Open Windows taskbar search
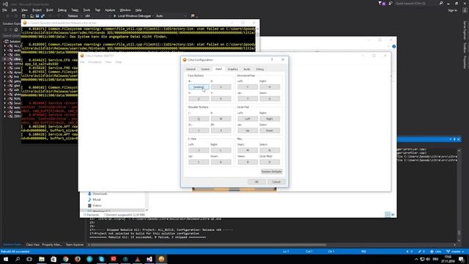This screenshot has height=264, width=469. (x=18, y=259)
